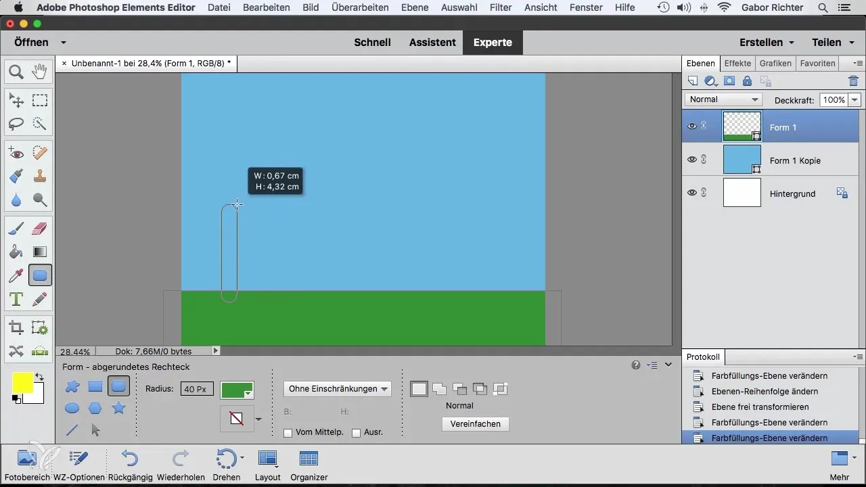Select the Brush tool

tap(16, 229)
